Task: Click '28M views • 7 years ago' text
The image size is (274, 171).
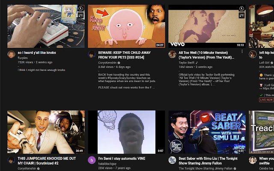Action: click(x=114, y=168)
